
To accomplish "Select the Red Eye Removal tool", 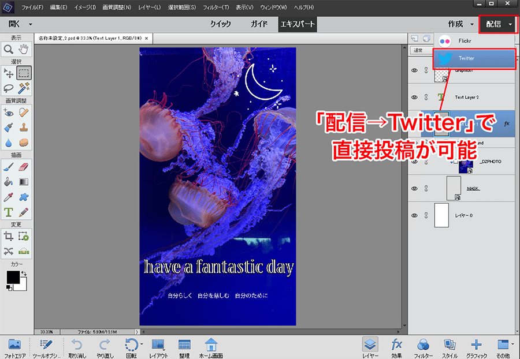I will pyautogui.click(x=8, y=113).
